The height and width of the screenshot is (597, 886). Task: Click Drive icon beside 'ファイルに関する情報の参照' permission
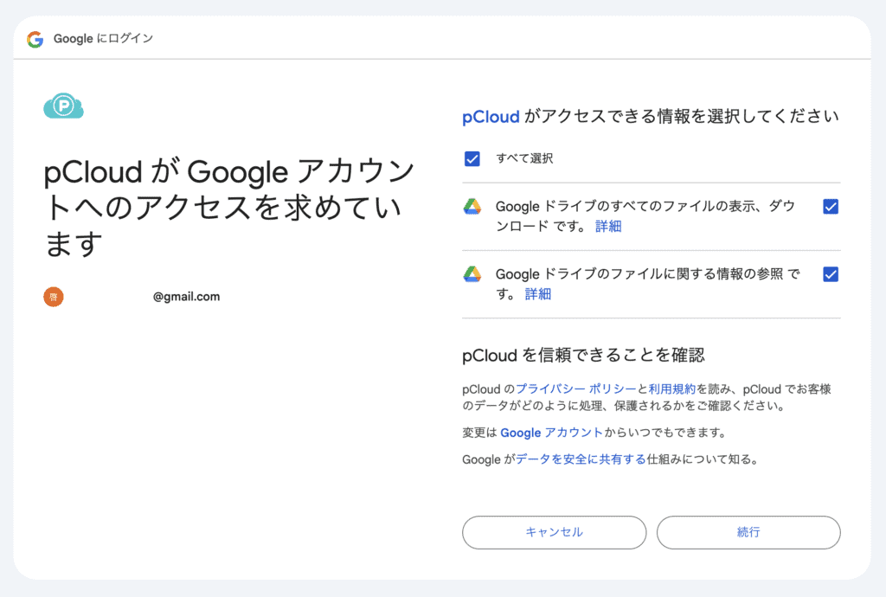click(472, 274)
